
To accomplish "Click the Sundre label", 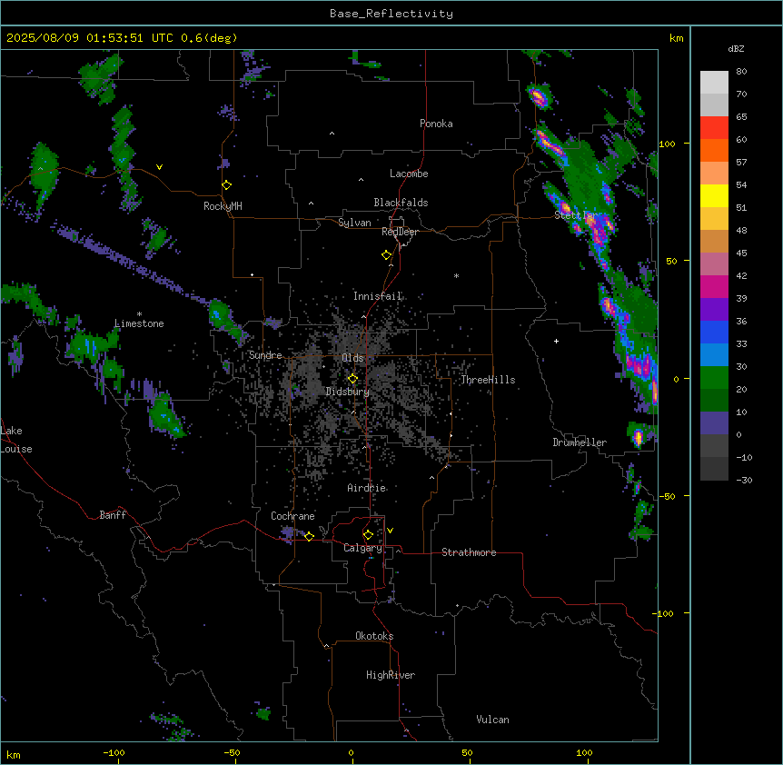I will [265, 355].
